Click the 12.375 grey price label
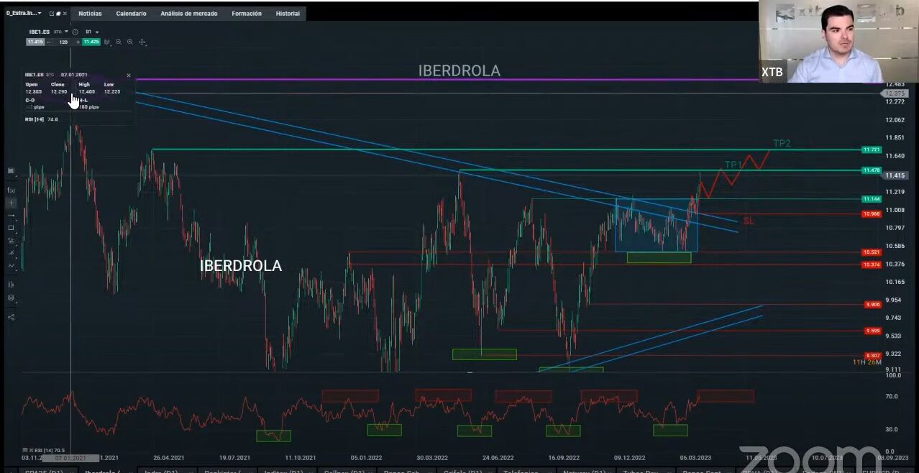 pos(895,93)
